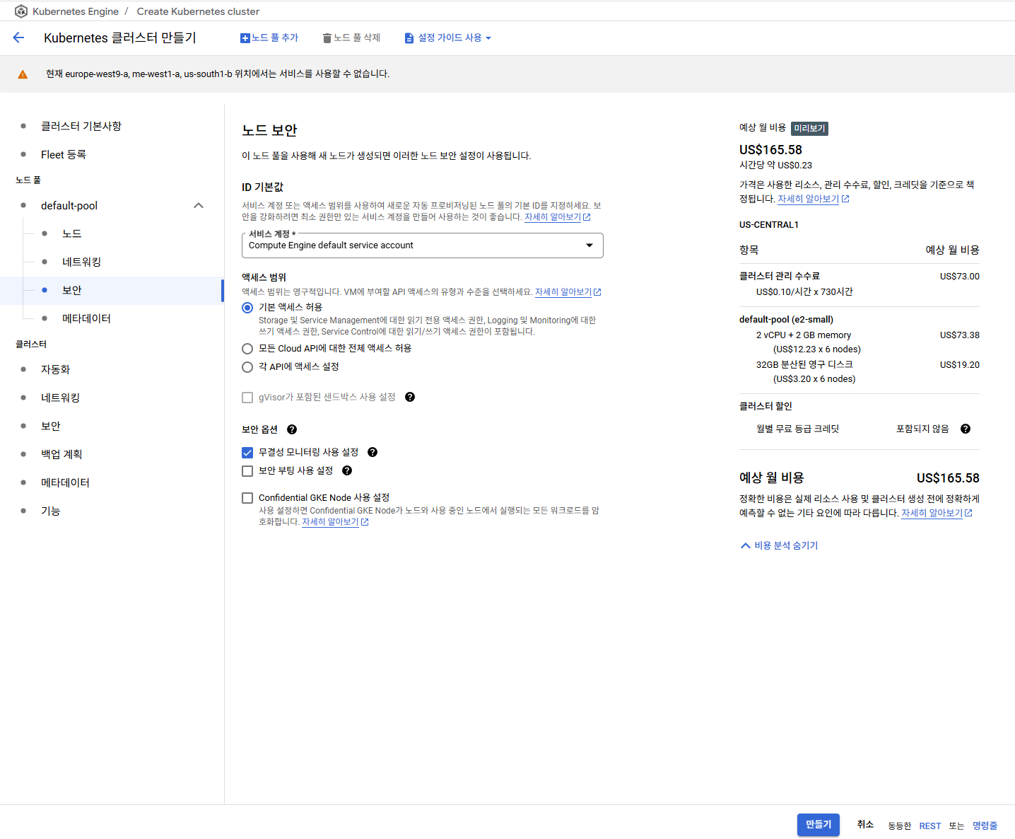
Task: Select 각 API에 액세스 설정 radio option
Action: [x=247, y=367]
